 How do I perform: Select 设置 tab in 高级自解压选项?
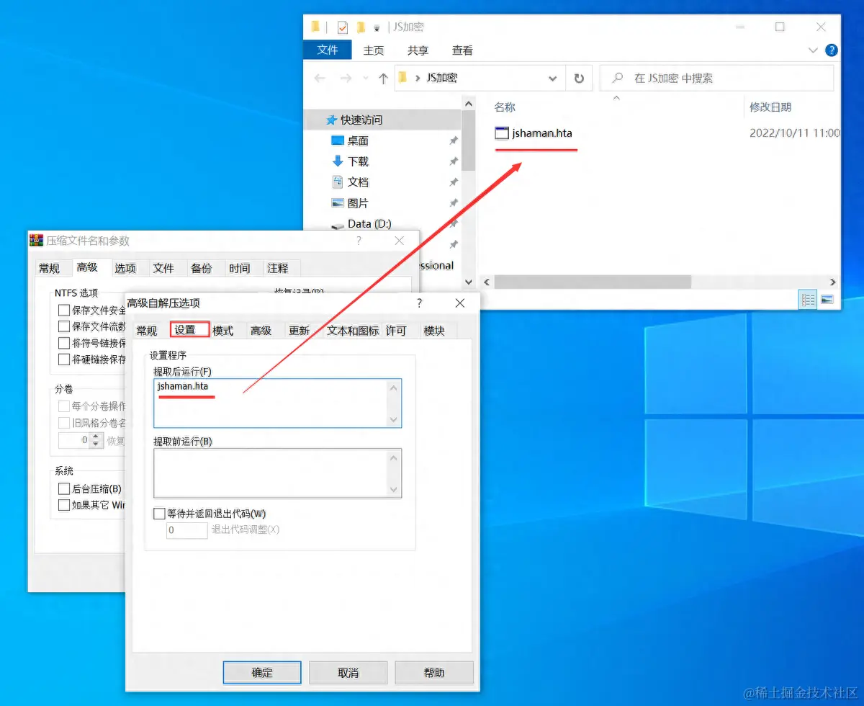click(189, 329)
